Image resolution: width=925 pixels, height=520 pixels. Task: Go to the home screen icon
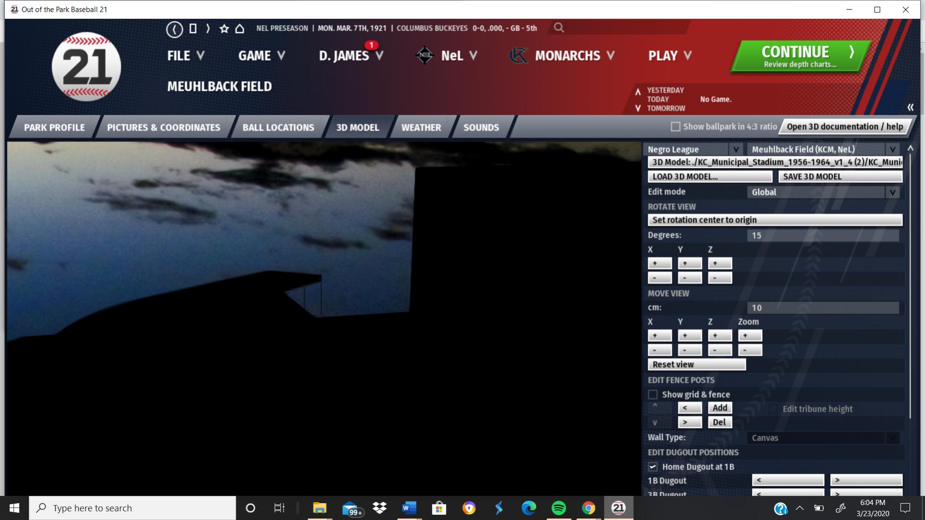(240, 28)
